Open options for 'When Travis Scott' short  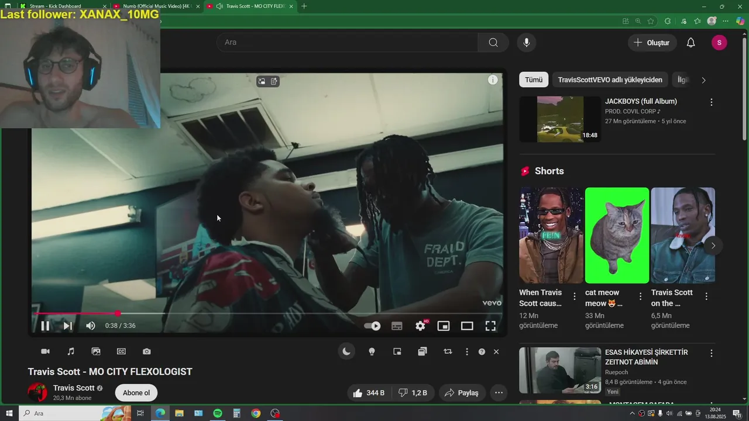pos(575,296)
